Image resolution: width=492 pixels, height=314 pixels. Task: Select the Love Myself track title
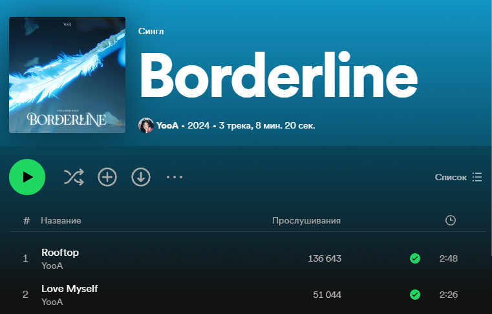coord(70,289)
